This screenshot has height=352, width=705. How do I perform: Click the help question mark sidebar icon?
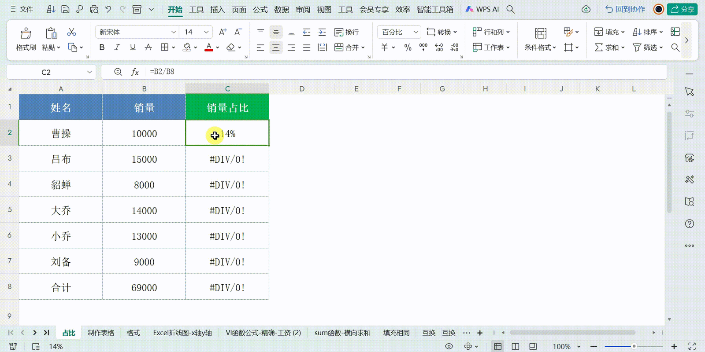click(690, 224)
